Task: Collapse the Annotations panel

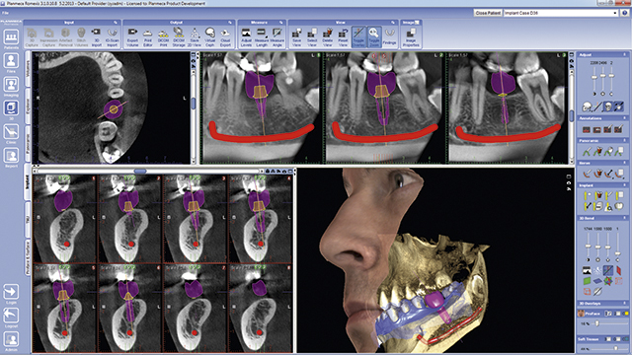Action: (x=625, y=118)
